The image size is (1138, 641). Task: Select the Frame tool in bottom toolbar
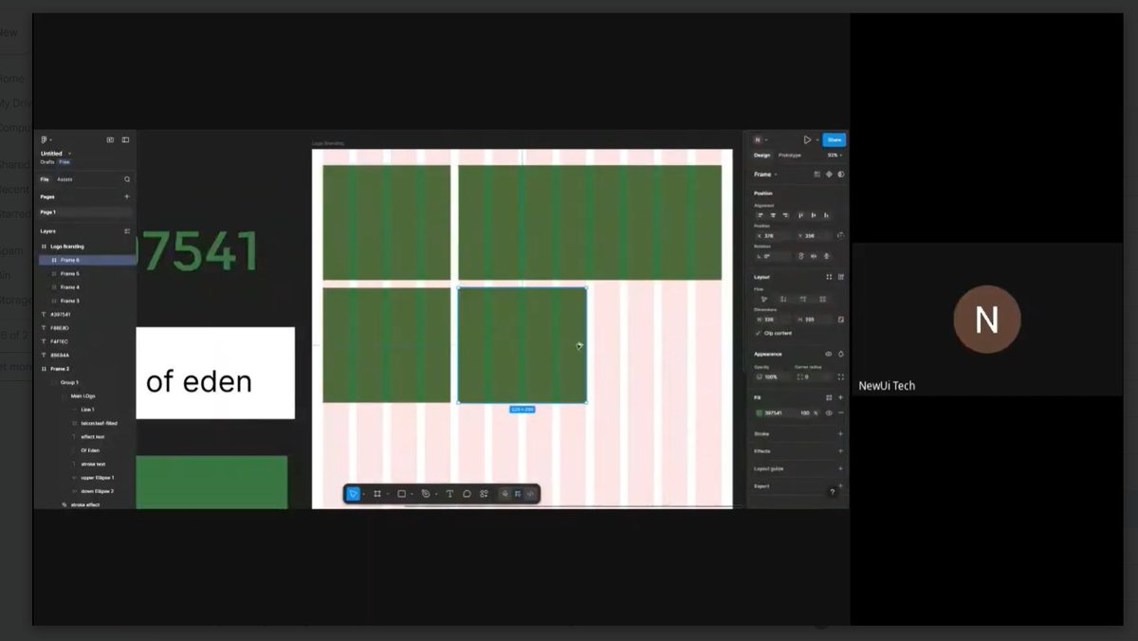point(377,494)
